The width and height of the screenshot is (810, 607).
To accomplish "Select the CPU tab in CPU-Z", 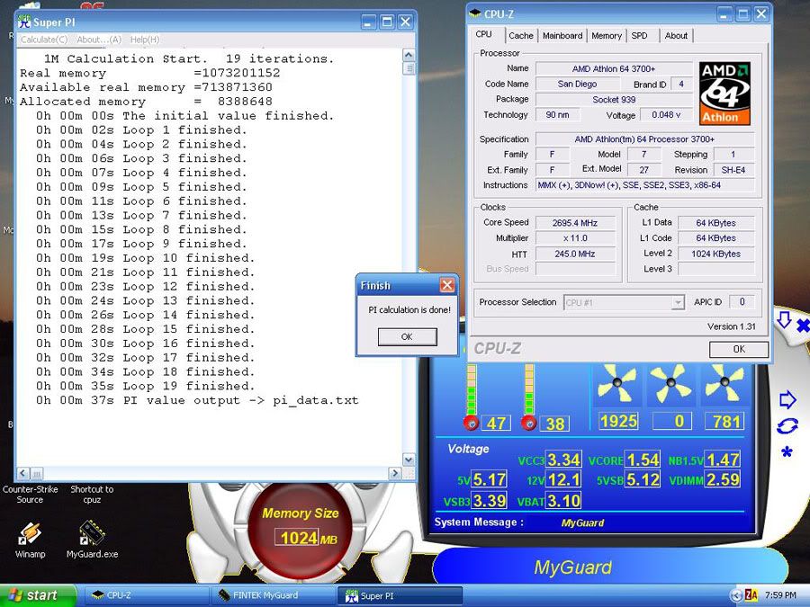I will (483, 34).
